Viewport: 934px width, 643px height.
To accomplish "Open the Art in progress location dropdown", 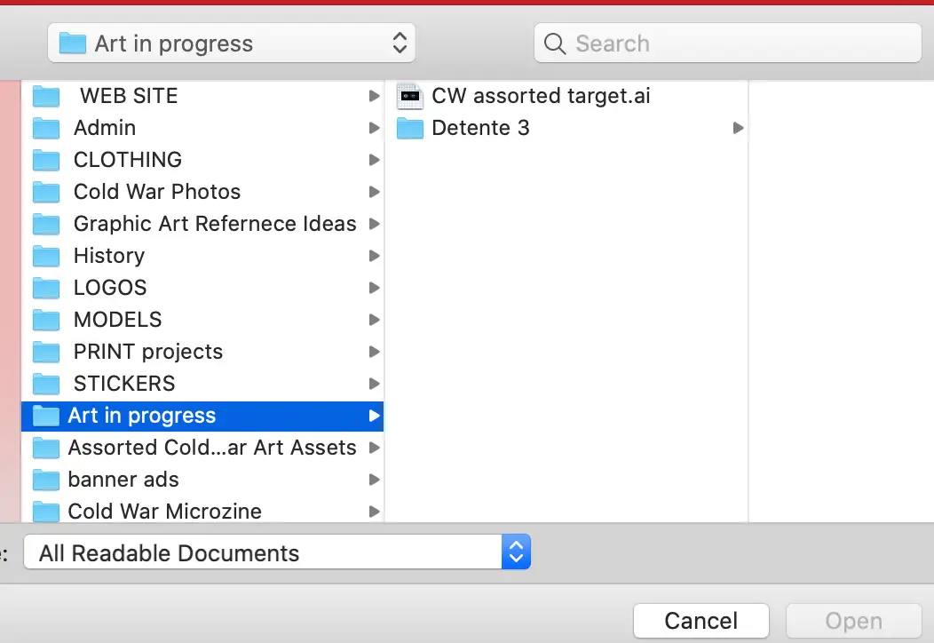I will pyautogui.click(x=231, y=44).
